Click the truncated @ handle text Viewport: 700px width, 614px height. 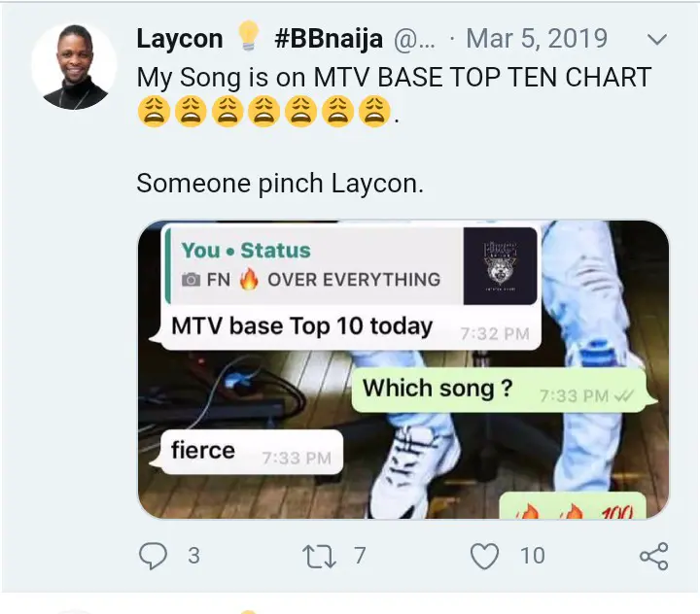[414, 39]
